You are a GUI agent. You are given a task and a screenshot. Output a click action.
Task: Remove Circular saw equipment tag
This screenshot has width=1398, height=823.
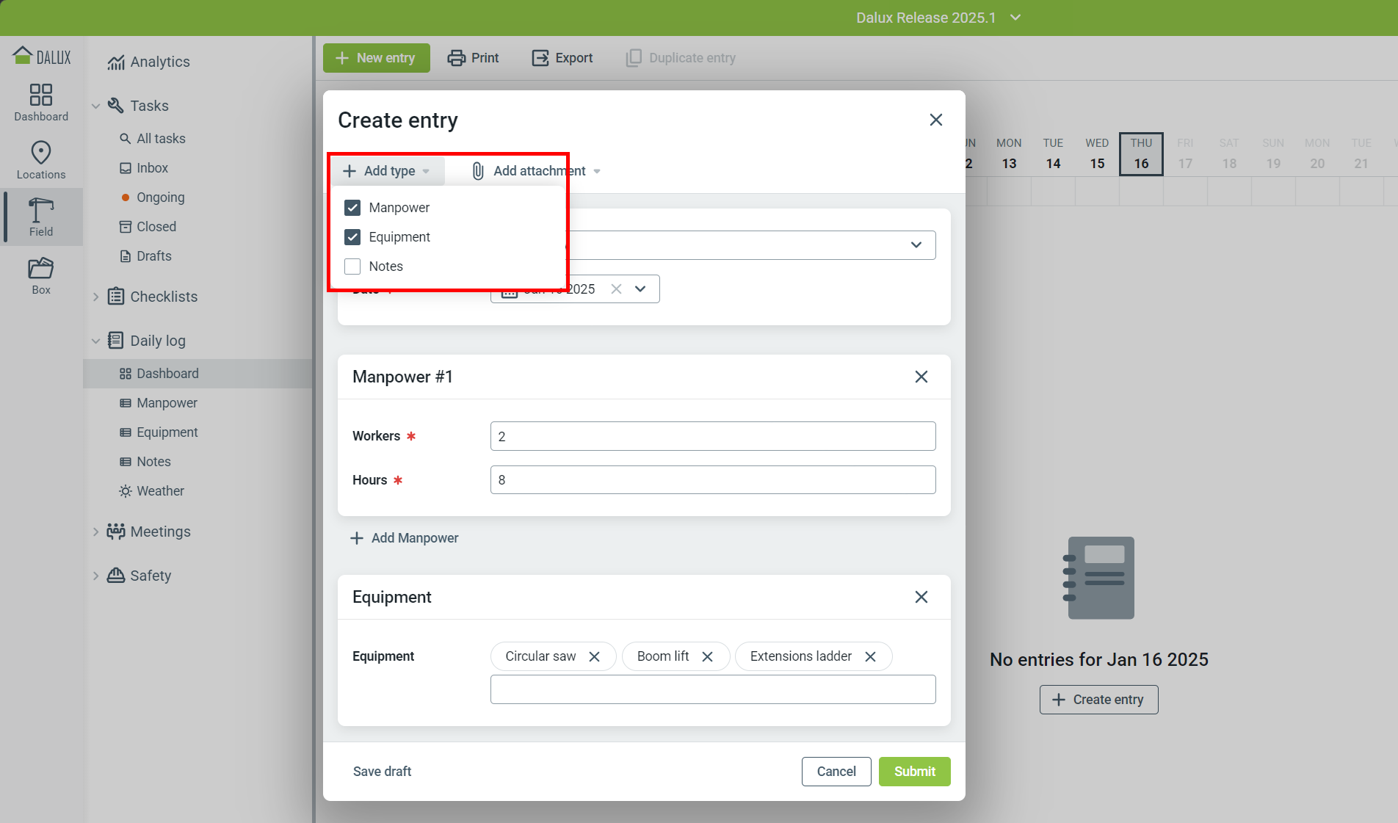[x=595, y=656]
